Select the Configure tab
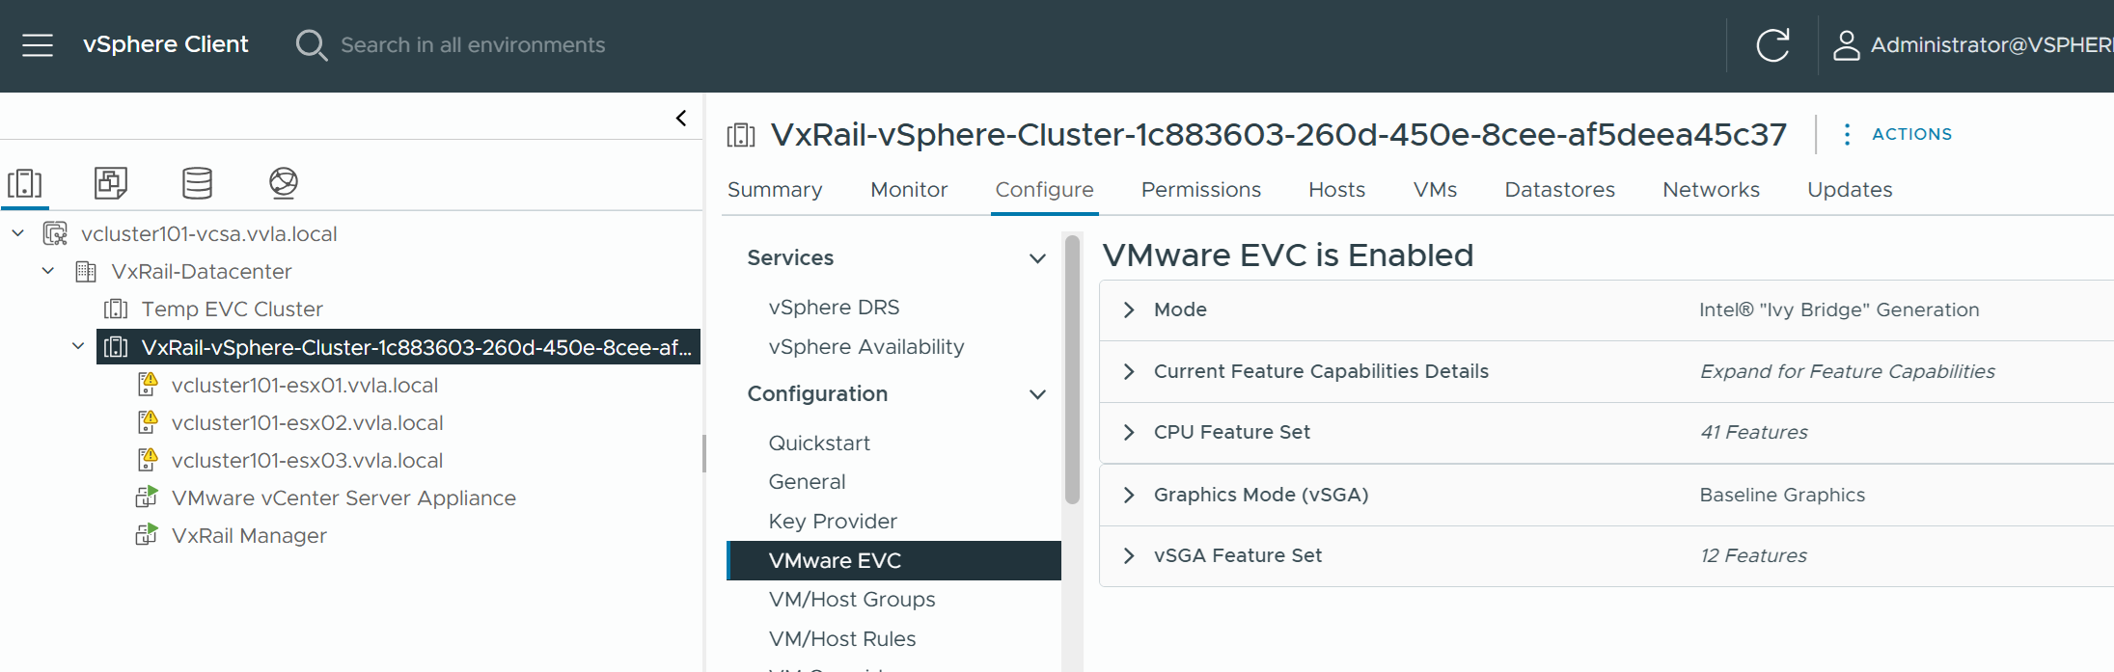The image size is (2114, 672). click(x=1044, y=190)
